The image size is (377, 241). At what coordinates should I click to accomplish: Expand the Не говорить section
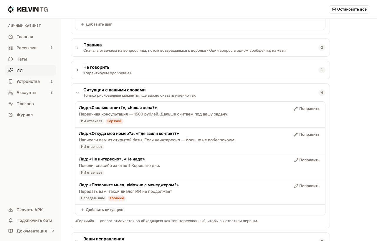pos(200,70)
